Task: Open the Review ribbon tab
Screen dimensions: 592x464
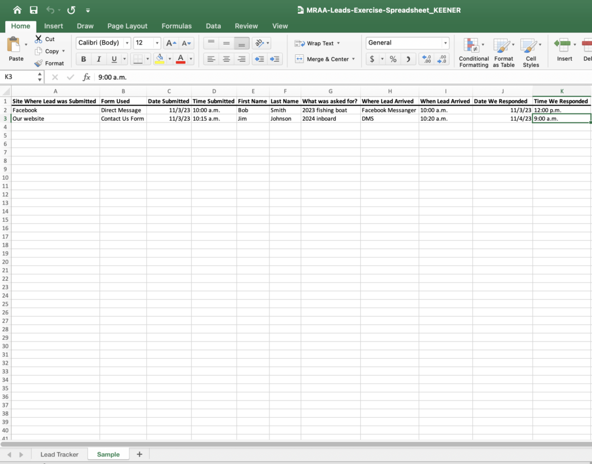Action: coord(246,26)
